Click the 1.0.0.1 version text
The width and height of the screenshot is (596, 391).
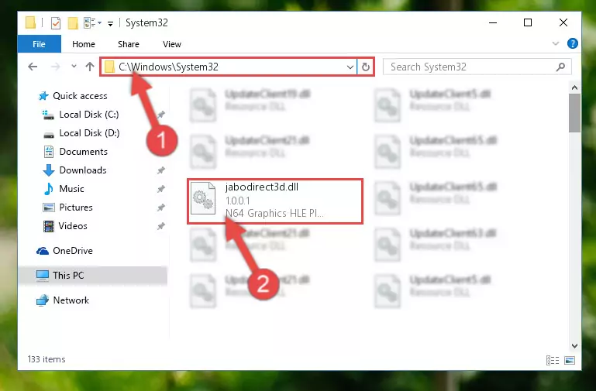tap(238, 201)
